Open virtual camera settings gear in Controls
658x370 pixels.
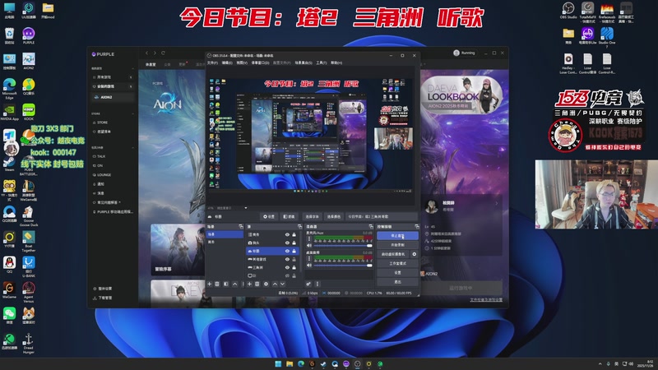tap(415, 254)
